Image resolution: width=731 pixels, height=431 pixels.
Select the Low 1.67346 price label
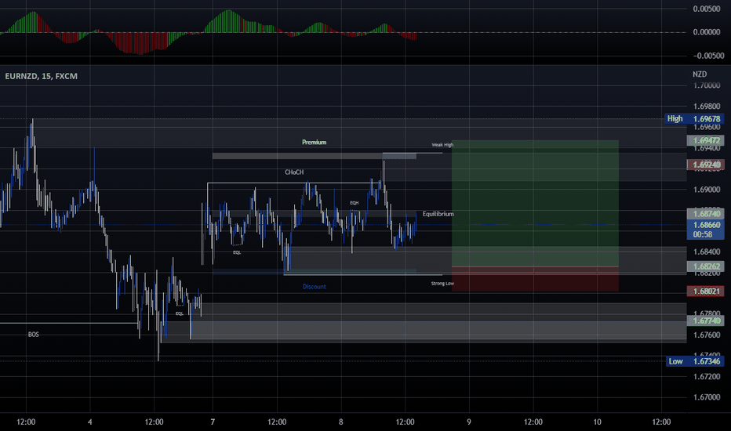coord(694,361)
